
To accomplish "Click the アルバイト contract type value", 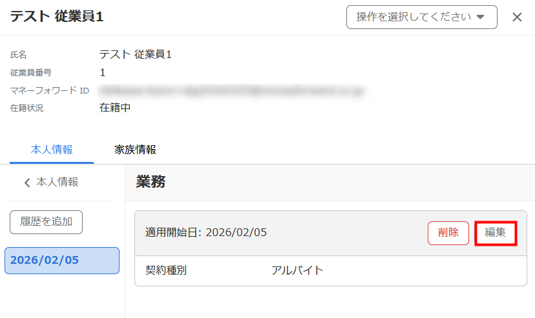I will coord(297,271).
